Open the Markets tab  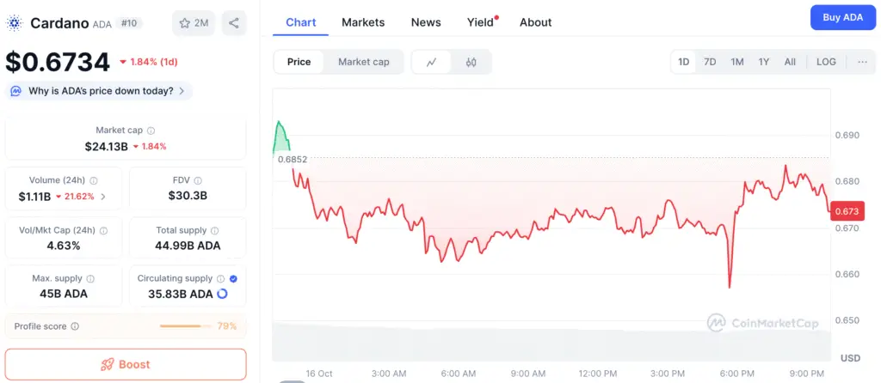(363, 22)
